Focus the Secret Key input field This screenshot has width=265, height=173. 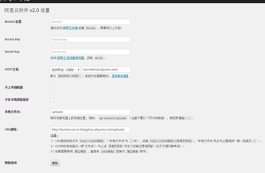(90, 52)
